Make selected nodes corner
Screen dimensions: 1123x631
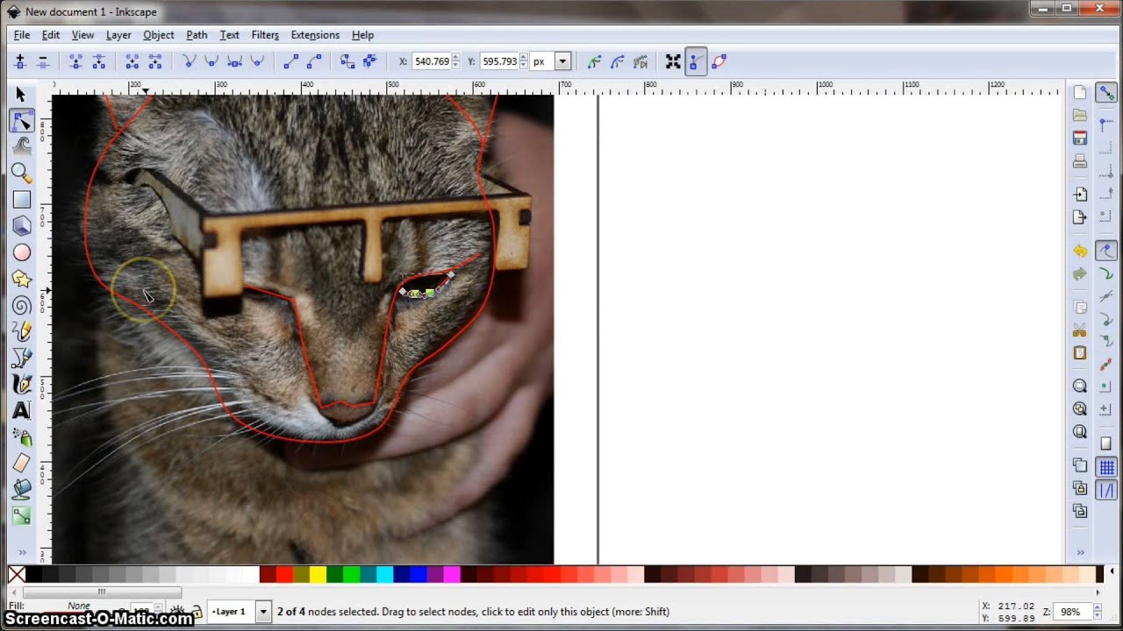pyautogui.click(x=189, y=61)
